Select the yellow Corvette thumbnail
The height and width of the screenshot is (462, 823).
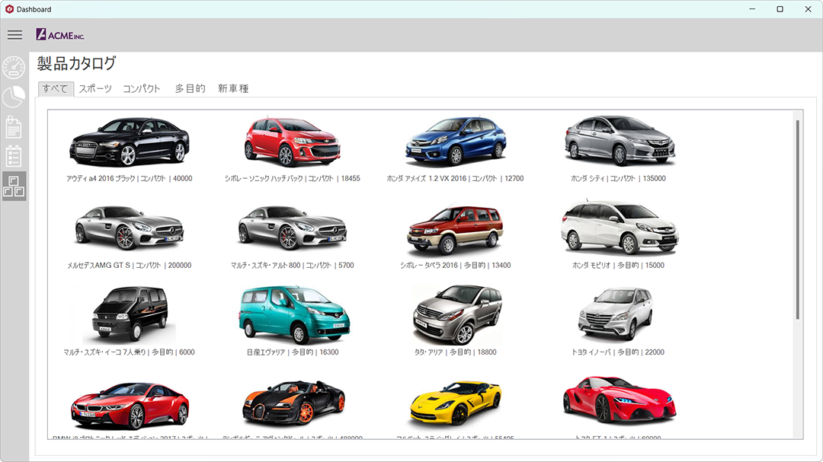[455, 403]
